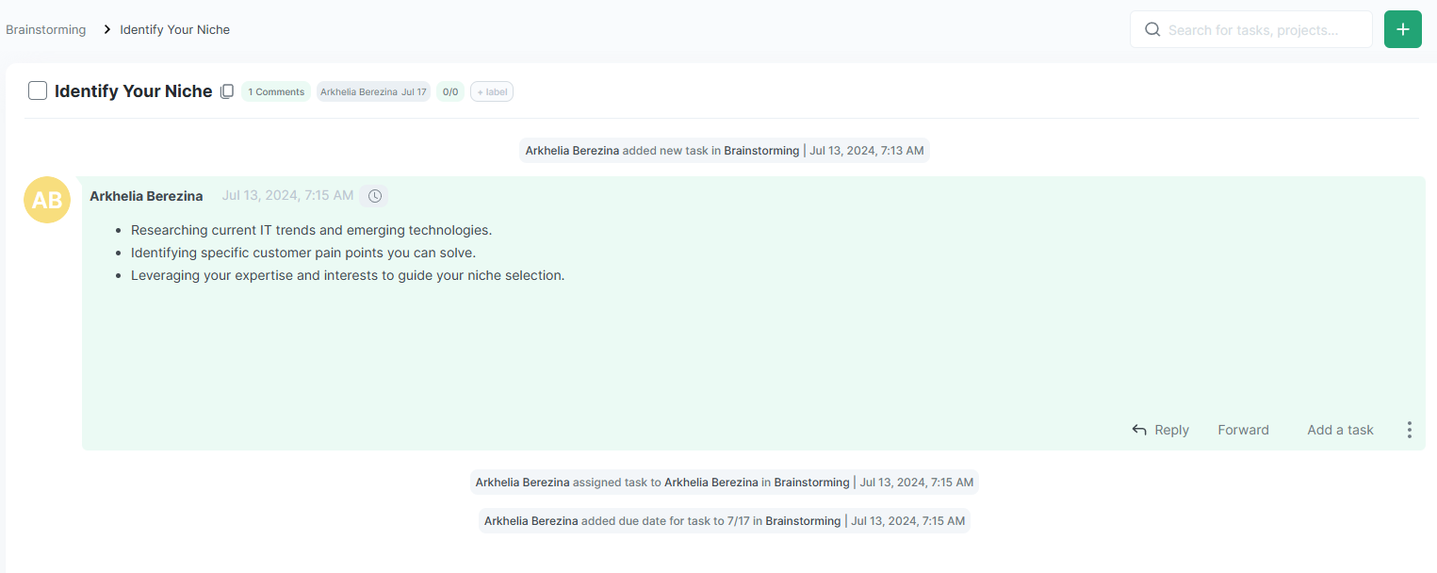1437x573 pixels.
Task: Click Forward on the comment
Action: 1243,430
